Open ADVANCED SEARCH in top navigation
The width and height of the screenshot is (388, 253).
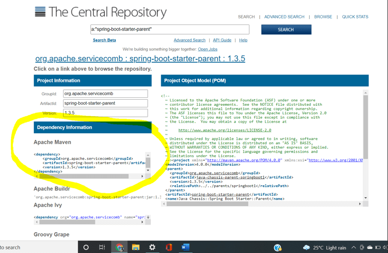point(284,17)
